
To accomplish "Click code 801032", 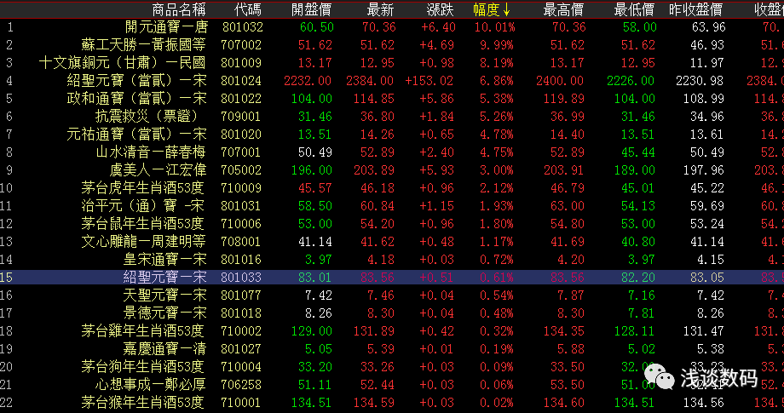I will coord(243,27).
